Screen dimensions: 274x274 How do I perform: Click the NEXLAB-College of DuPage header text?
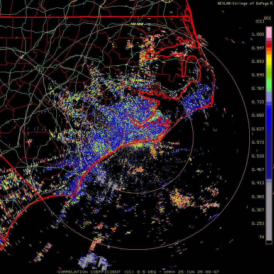click(243, 3)
